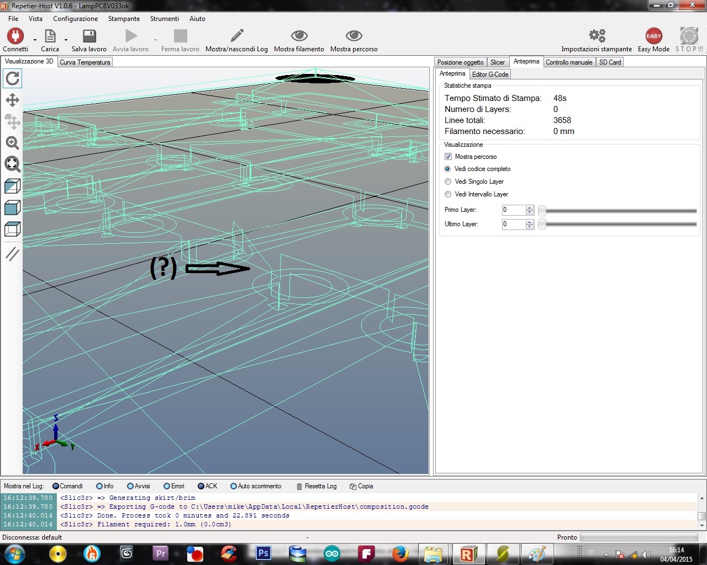Click the Copia log button
Screen dimensions: 707x565
click(361, 486)
